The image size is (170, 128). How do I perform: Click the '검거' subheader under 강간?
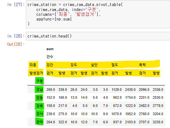[x=50, y=73]
